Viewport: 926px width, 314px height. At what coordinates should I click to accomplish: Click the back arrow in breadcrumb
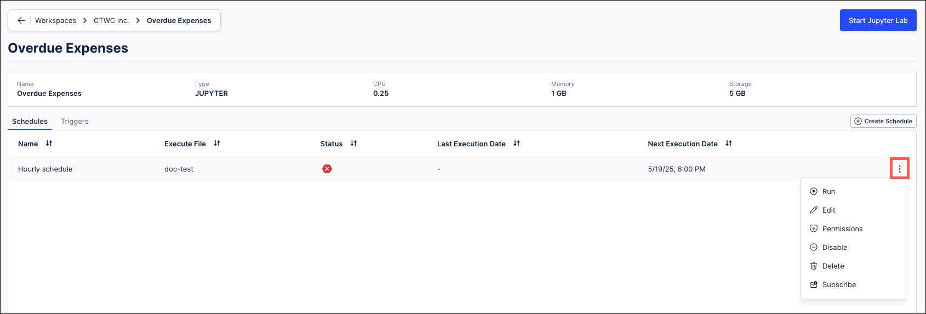(x=21, y=20)
